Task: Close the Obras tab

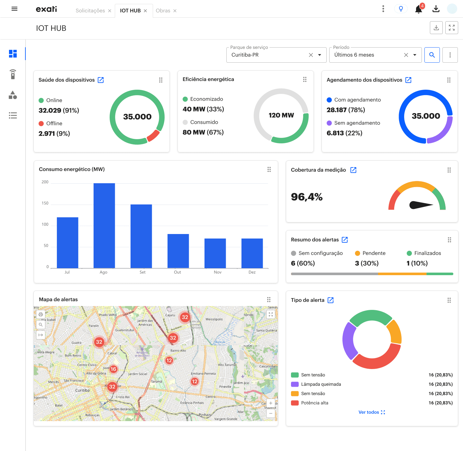Action: pyautogui.click(x=175, y=11)
